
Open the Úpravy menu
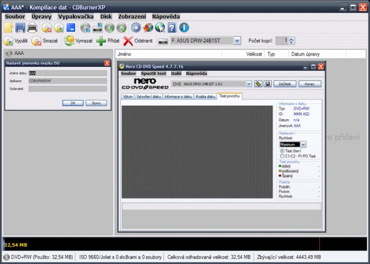click(x=42, y=16)
